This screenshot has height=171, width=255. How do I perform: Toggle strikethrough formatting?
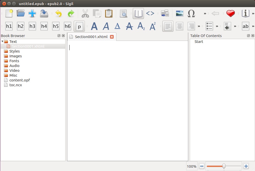[129, 26]
